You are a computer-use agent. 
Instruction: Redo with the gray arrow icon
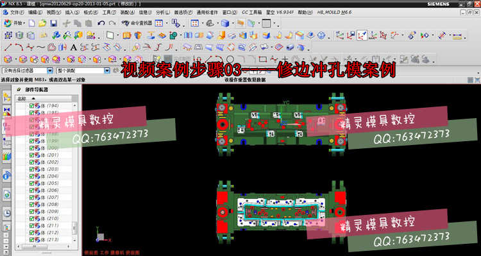click(112, 23)
